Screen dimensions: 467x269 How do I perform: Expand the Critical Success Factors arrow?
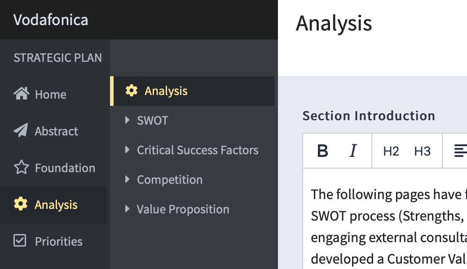point(127,149)
